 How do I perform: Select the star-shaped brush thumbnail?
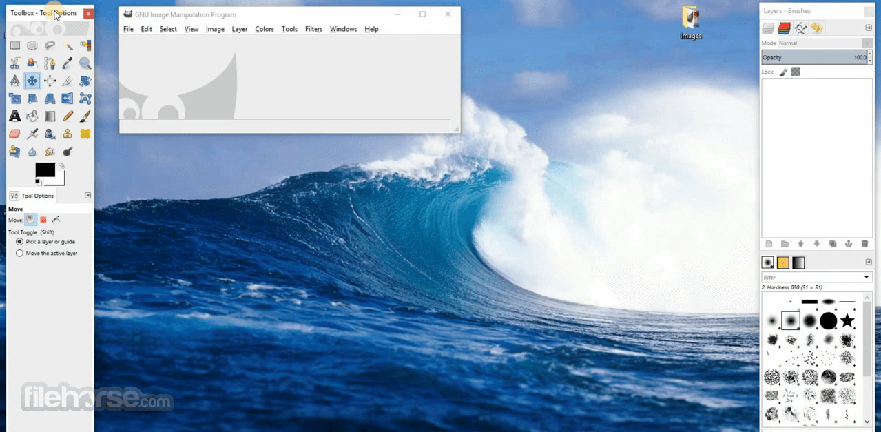coord(847,320)
